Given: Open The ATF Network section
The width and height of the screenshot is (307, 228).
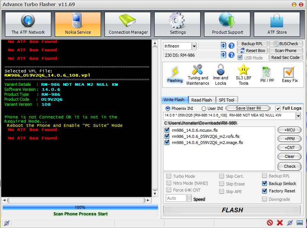Looking at the screenshot, I should coord(28,25).
